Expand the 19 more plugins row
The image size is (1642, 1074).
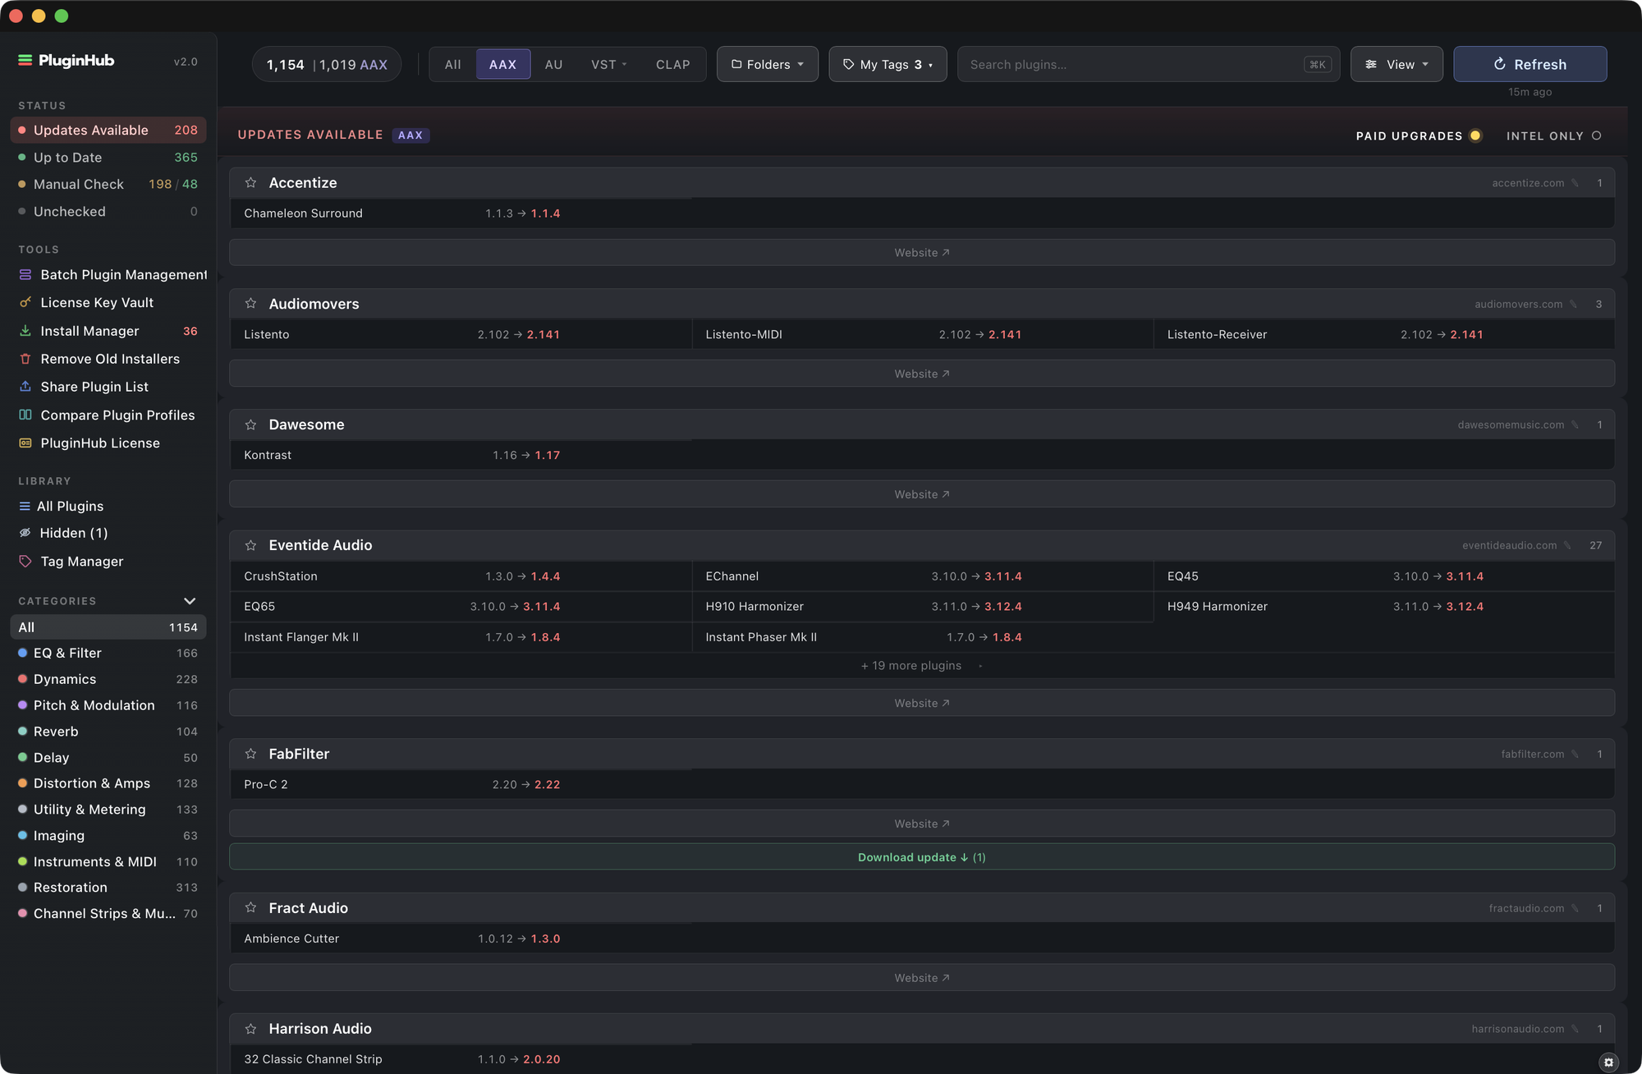pyautogui.click(x=921, y=665)
